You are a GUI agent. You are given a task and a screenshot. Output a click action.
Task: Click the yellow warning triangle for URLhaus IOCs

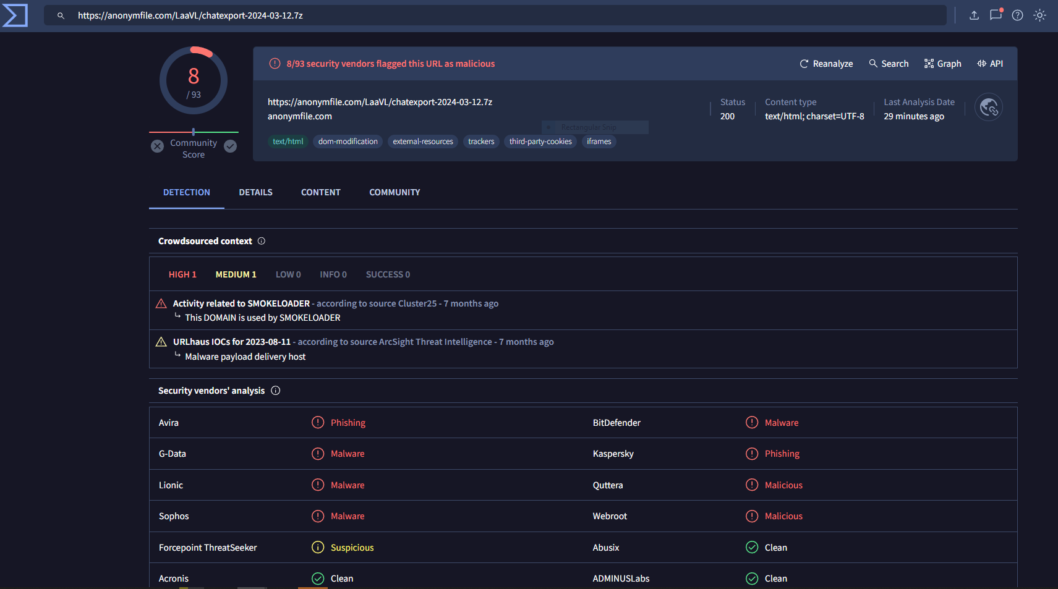161,342
